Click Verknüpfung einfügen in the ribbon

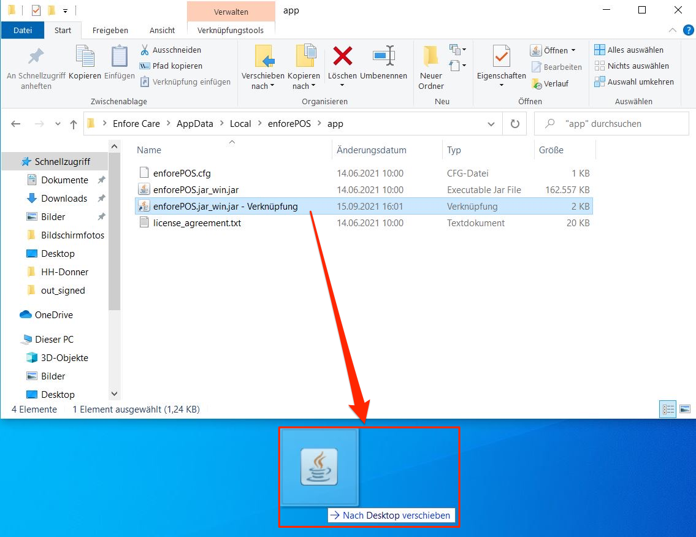click(186, 82)
